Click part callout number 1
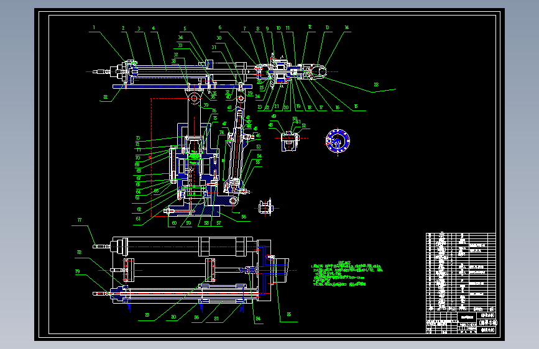 coord(94,28)
